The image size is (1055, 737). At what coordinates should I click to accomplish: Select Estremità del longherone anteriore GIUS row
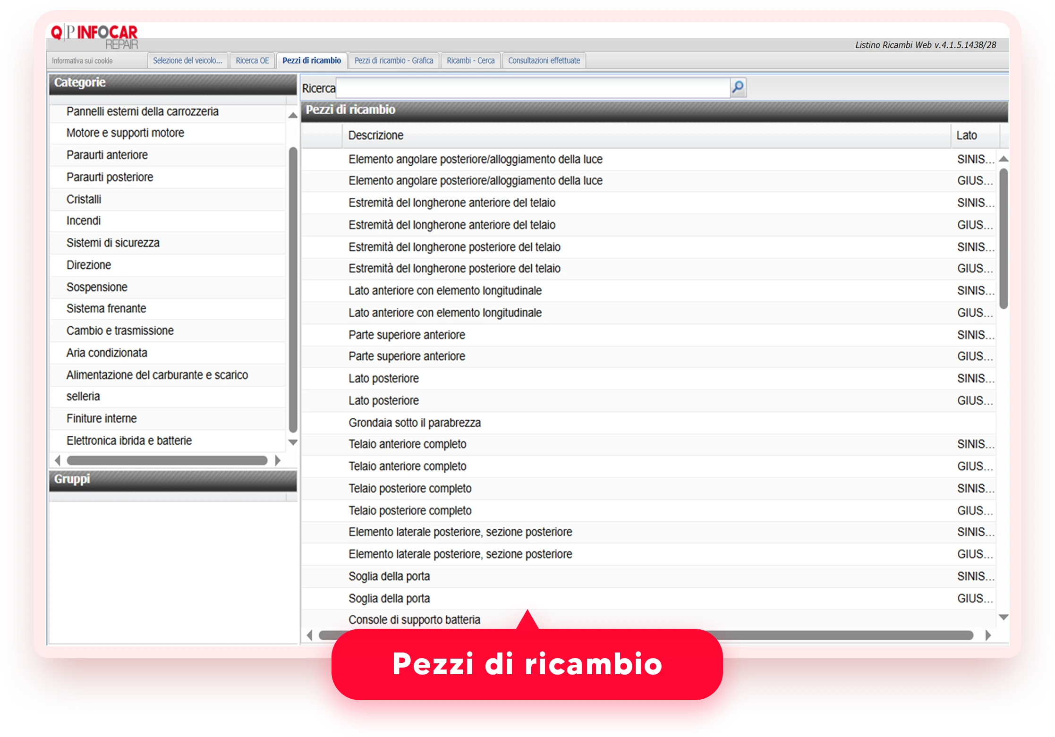648,225
